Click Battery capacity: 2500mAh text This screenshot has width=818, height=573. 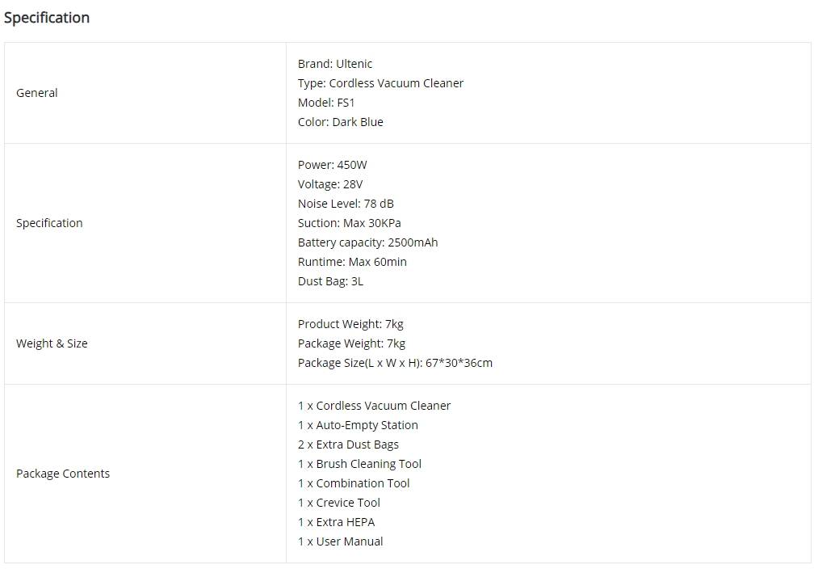click(367, 242)
